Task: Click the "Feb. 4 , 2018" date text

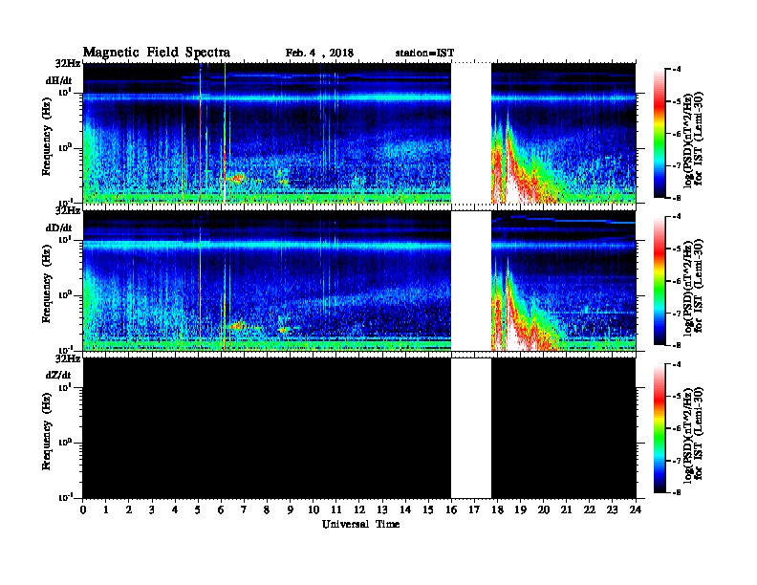Action: pyautogui.click(x=319, y=54)
